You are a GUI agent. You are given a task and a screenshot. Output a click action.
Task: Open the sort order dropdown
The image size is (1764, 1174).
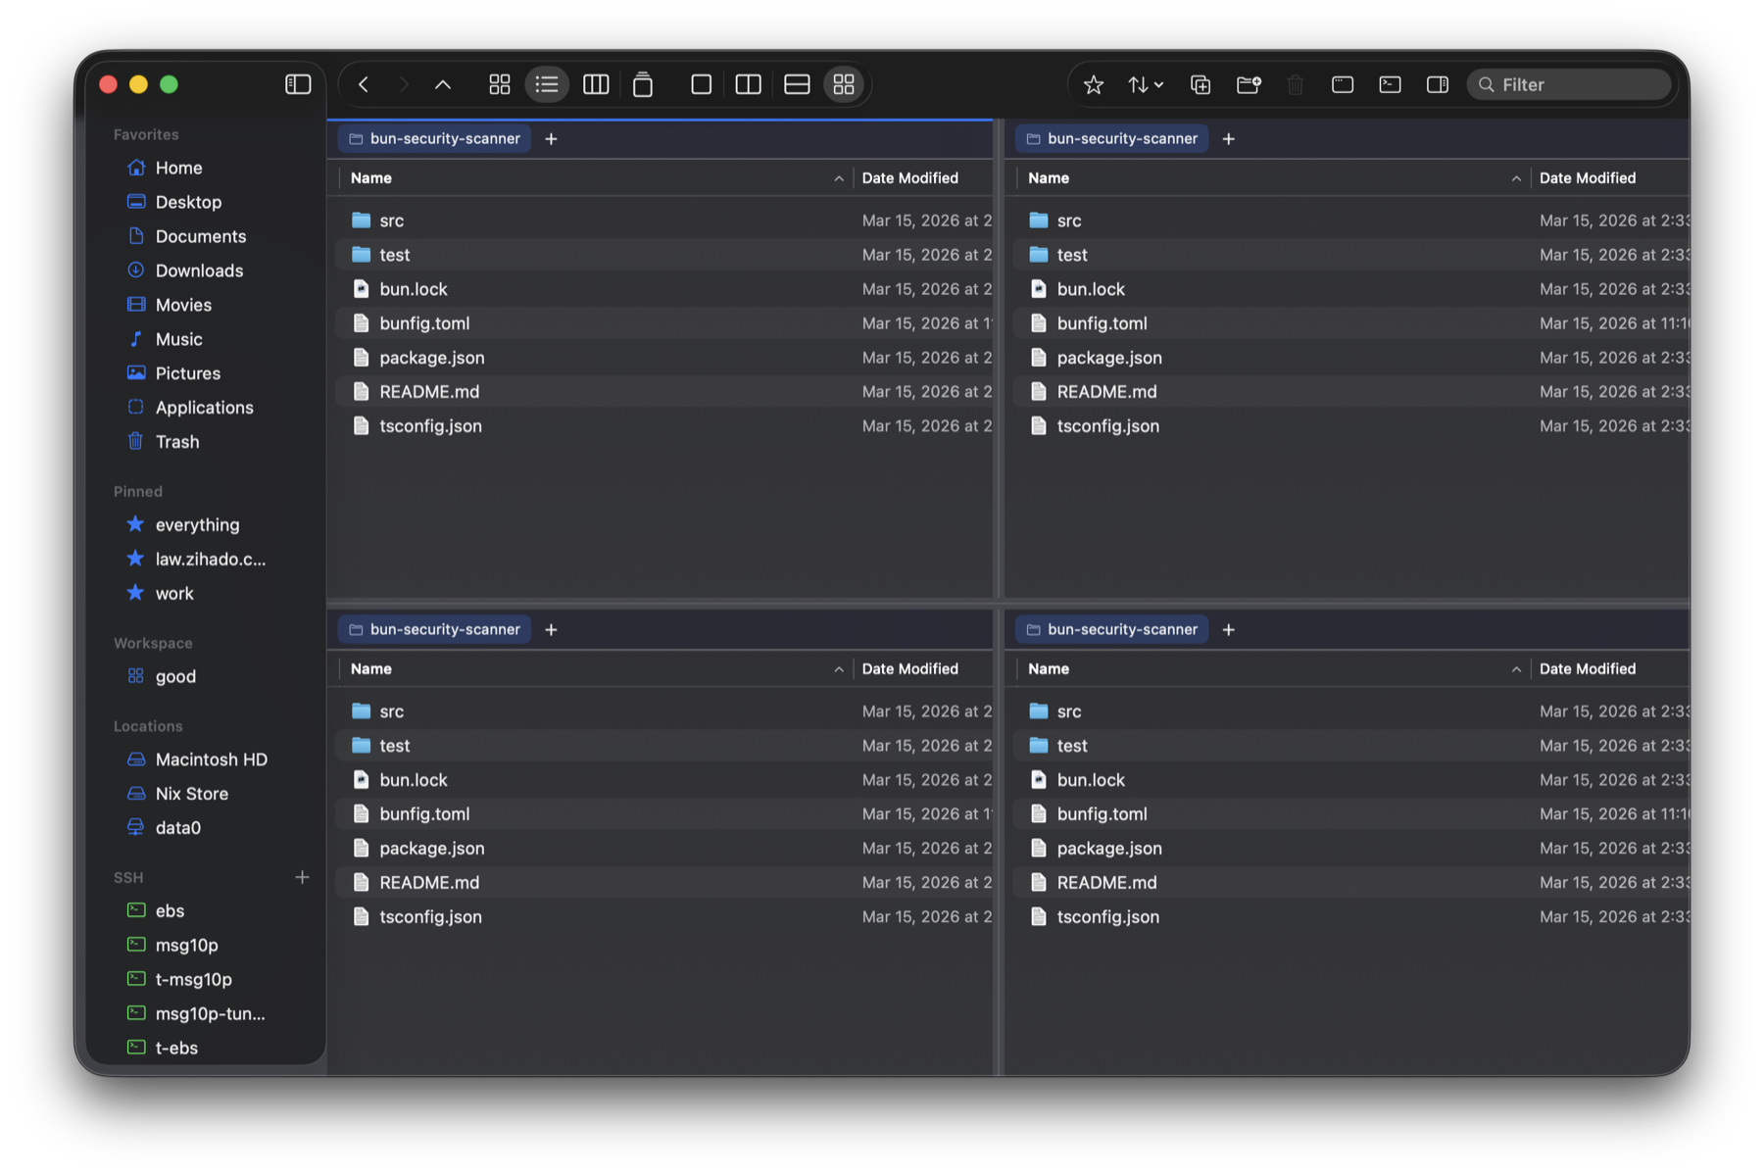point(1145,84)
